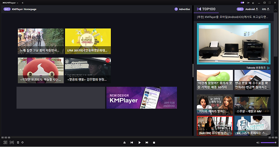Open the KMPlayer Homepage link

(x=24, y=9)
